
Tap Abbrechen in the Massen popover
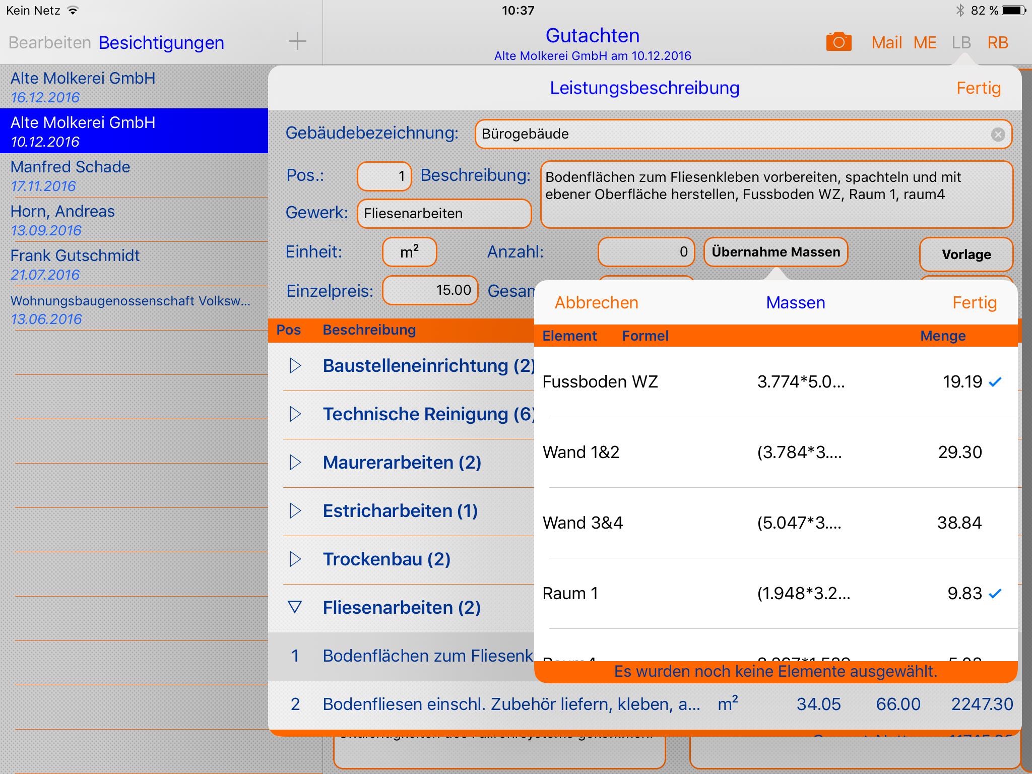pyautogui.click(x=597, y=303)
